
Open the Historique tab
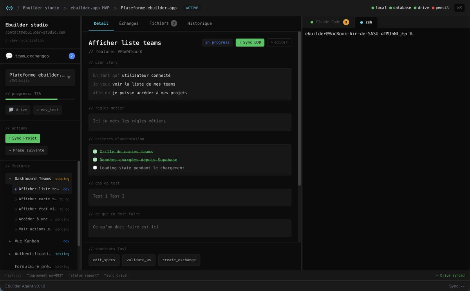200,23
